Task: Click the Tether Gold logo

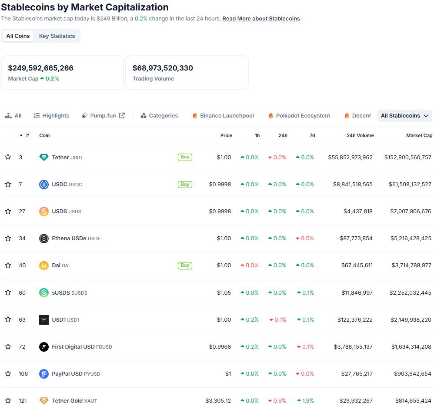Action: tap(44, 400)
